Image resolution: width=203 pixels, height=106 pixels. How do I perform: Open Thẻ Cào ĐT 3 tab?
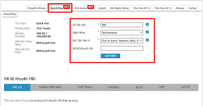pyautogui.click(x=163, y=8)
